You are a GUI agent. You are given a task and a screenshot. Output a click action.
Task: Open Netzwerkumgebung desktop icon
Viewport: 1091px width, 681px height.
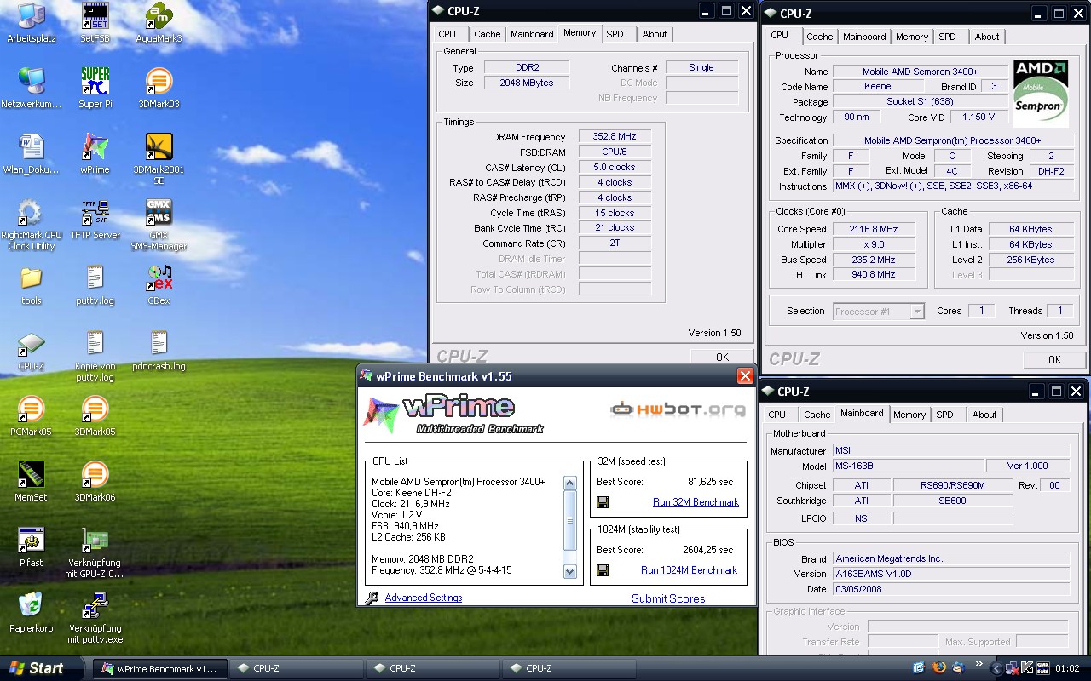[x=32, y=81]
